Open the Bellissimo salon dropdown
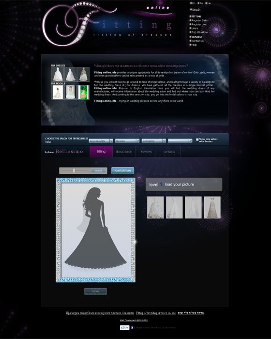 pyautogui.click(x=154, y=141)
